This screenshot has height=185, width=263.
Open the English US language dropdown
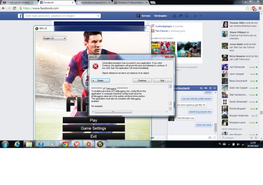coord(54,38)
